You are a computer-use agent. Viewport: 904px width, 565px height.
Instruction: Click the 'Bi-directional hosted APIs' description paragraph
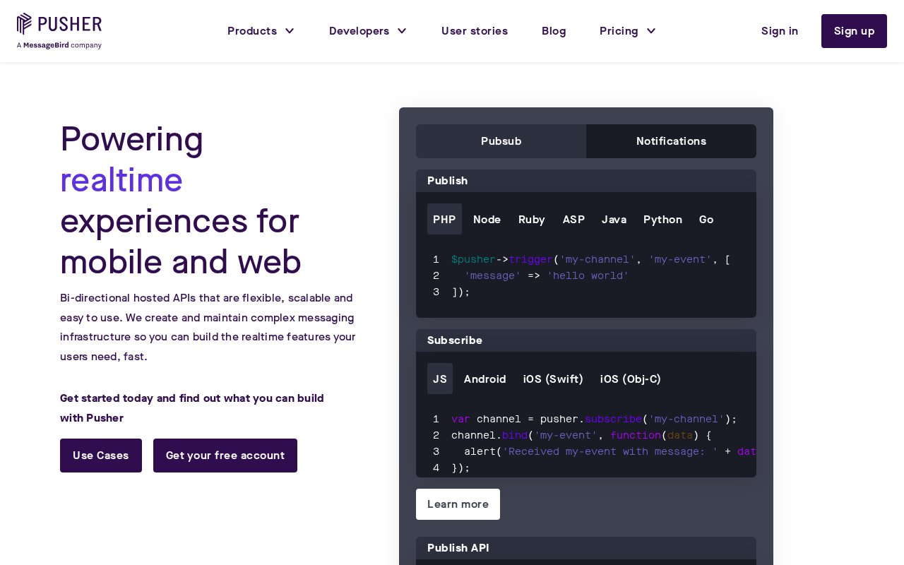click(208, 327)
